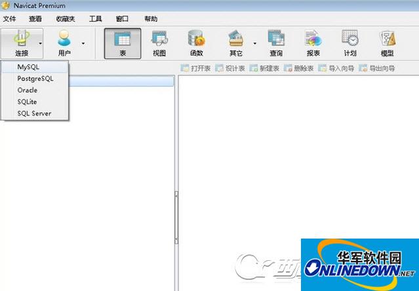Image resolution: width=419 pixels, height=291 pixels.
Task: Open the 查询 (Query) toolbar icon
Action: (276, 43)
